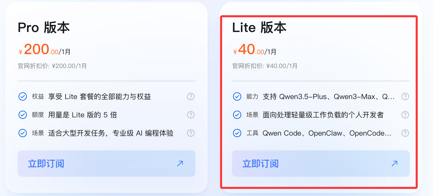Subscribe to Pro 版本 with 立即订阅

click(x=106, y=164)
